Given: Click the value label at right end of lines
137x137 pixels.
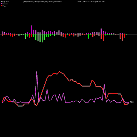Looking at the screenshot, I should coord(132,102).
